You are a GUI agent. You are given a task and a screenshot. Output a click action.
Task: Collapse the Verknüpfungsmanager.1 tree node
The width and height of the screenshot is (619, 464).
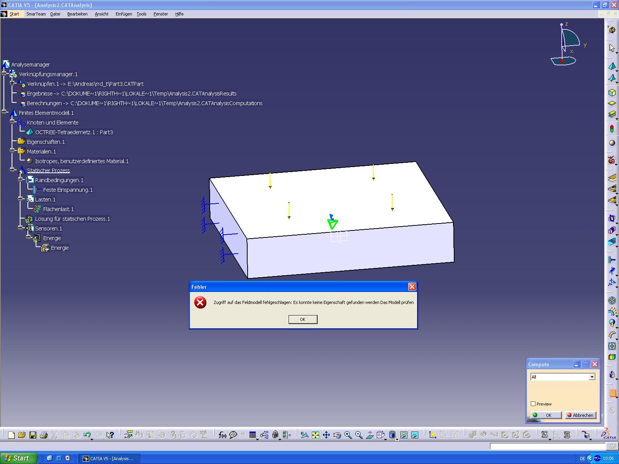click(x=4, y=72)
